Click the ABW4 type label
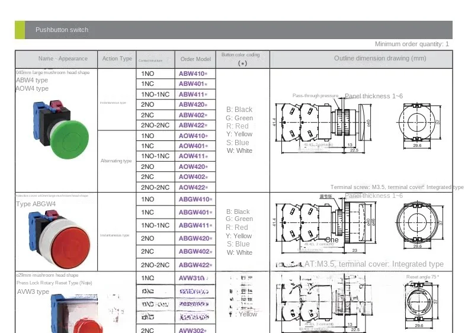 32,80
